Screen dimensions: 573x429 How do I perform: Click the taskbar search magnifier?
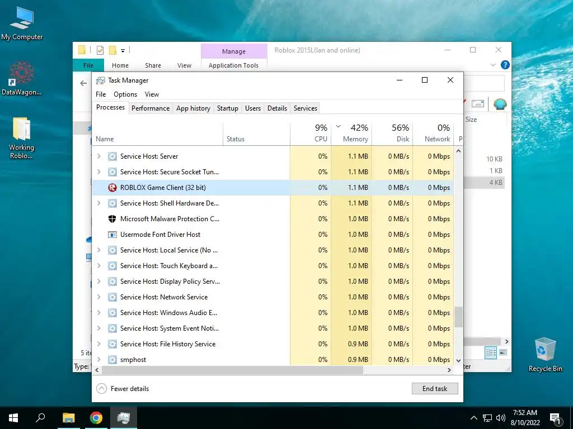(x=40, y=418)
